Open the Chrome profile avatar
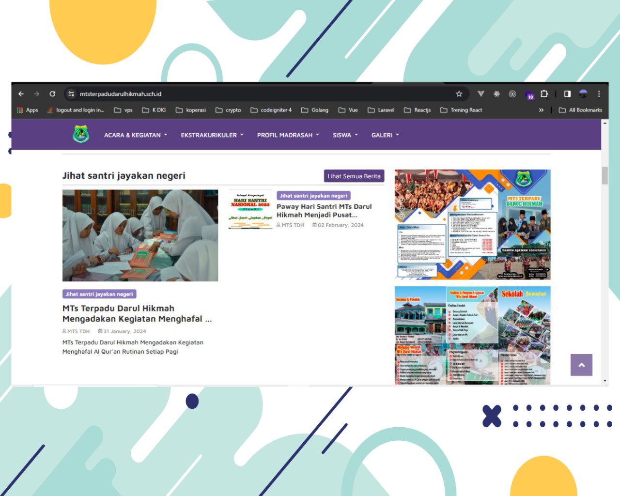 (x=583, y=94)
